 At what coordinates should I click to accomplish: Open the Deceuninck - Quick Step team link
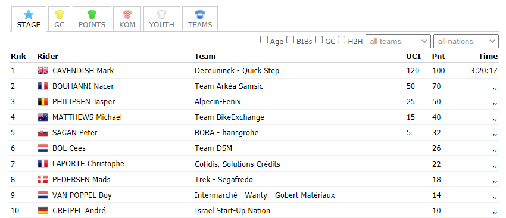237,70
